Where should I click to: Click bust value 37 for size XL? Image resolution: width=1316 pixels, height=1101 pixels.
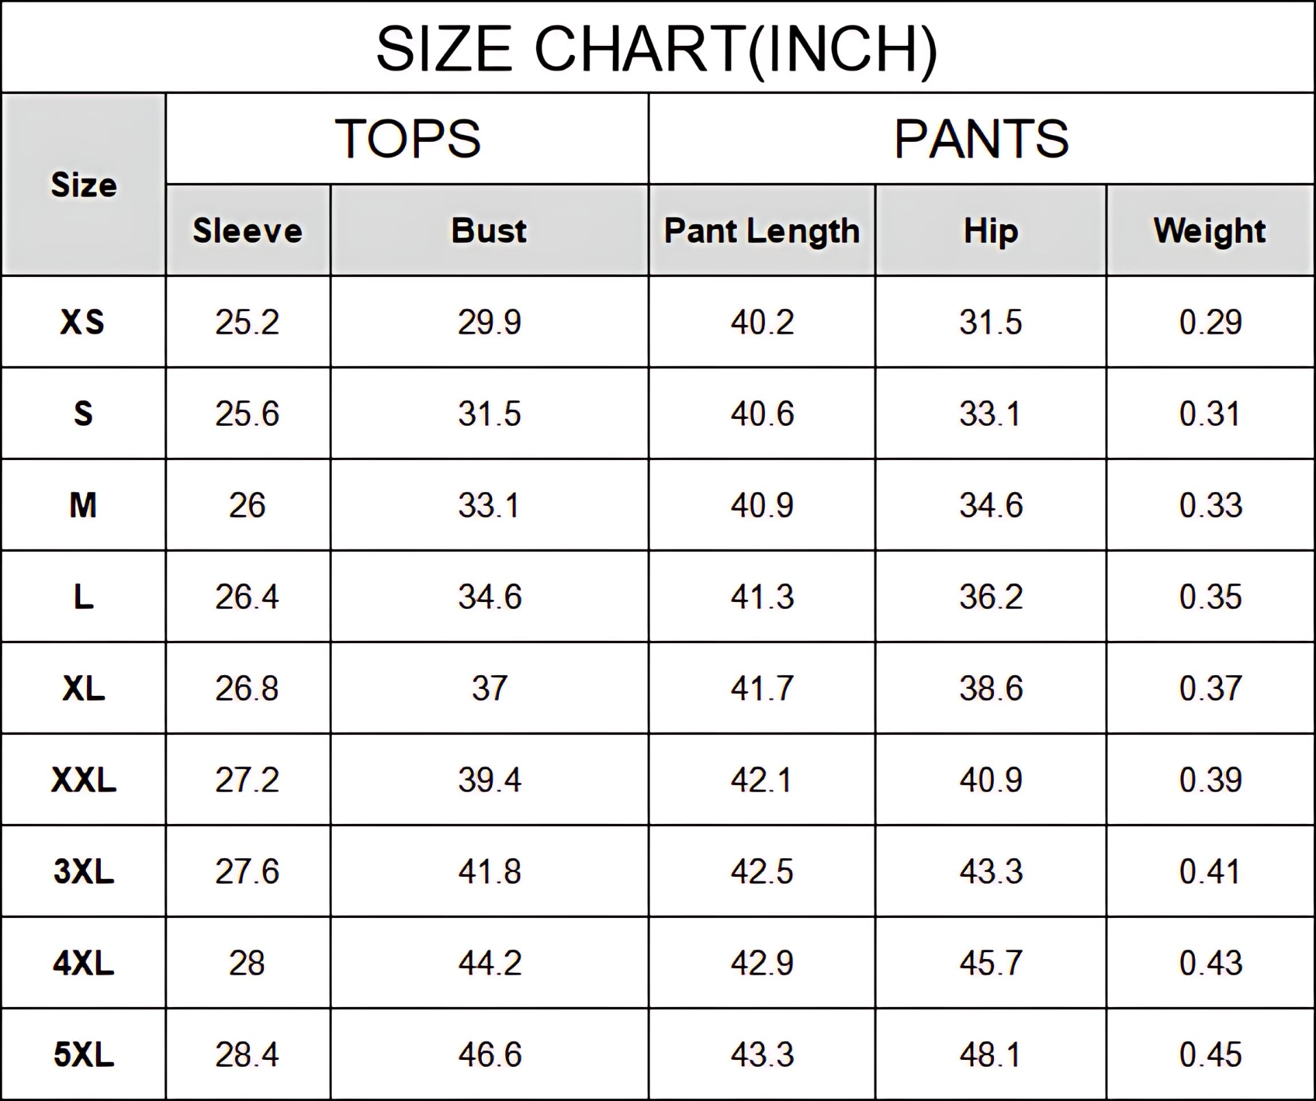[x=489, y=688]
